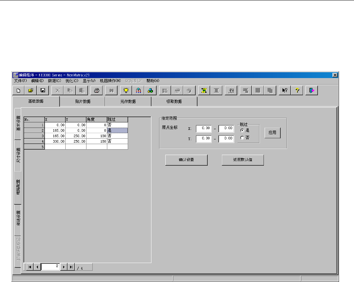Click the 确认设置 button
Image resolution: width=354 pixels, height=282 pixels.
pos(186,160)
